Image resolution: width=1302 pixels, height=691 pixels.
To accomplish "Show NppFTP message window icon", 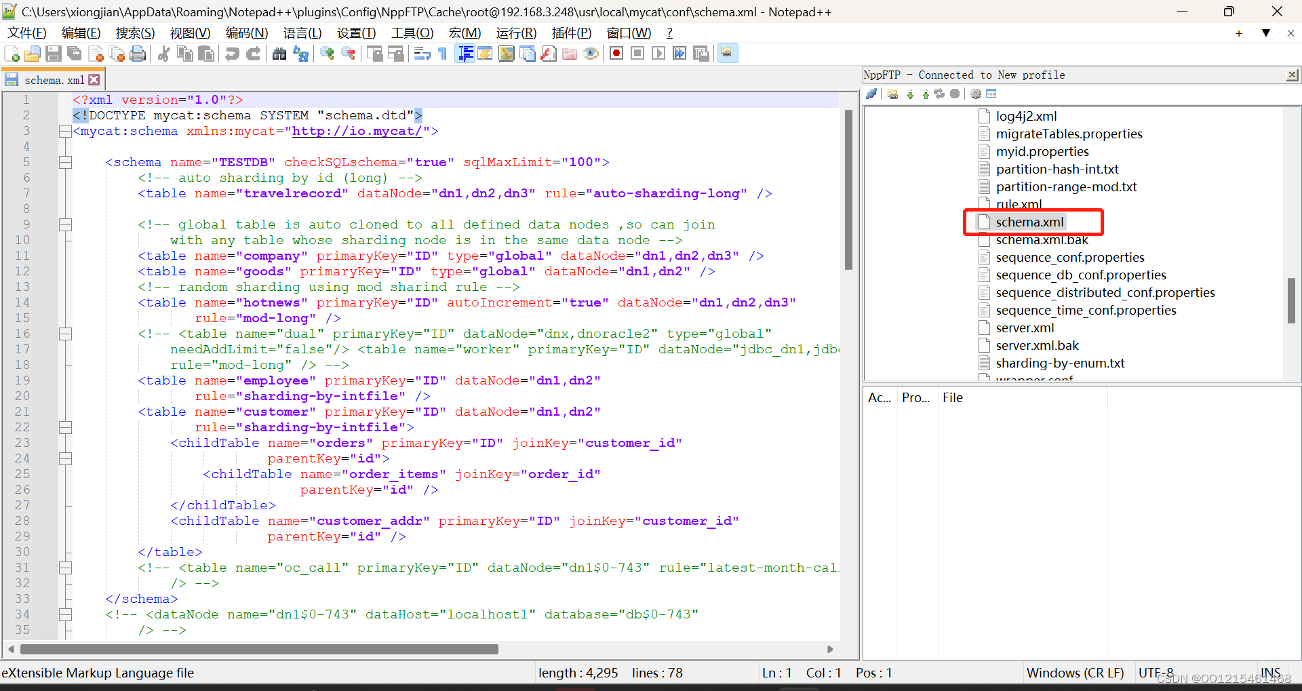I will click(x=991, y=94).
